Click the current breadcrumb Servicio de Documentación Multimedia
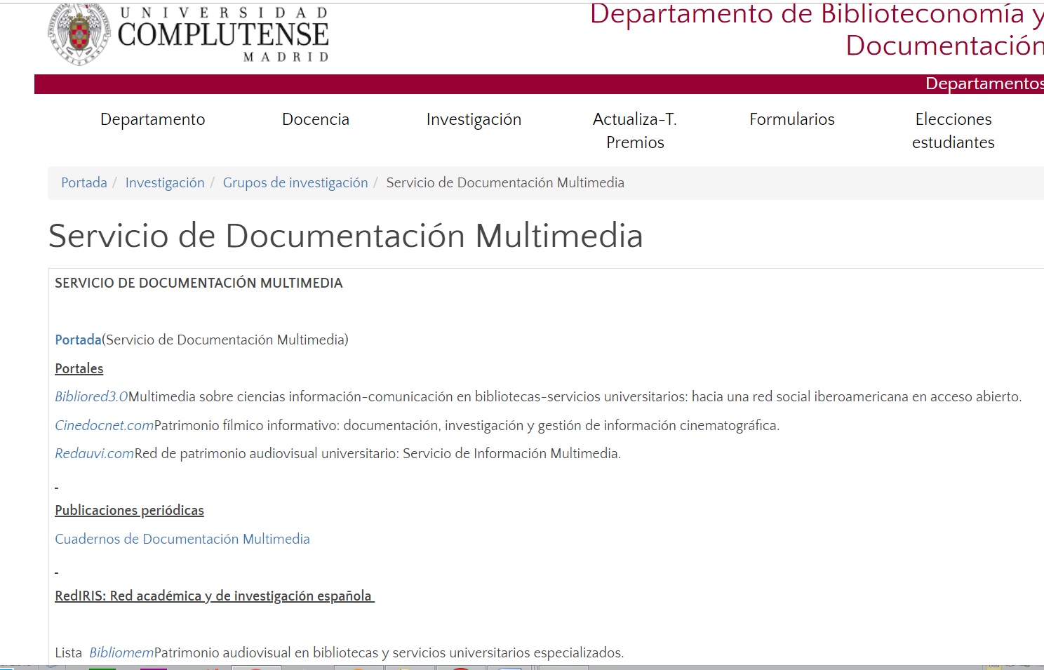Viewport: 1044px width, 670px height. pyautogui.click(x=505, y=182)
